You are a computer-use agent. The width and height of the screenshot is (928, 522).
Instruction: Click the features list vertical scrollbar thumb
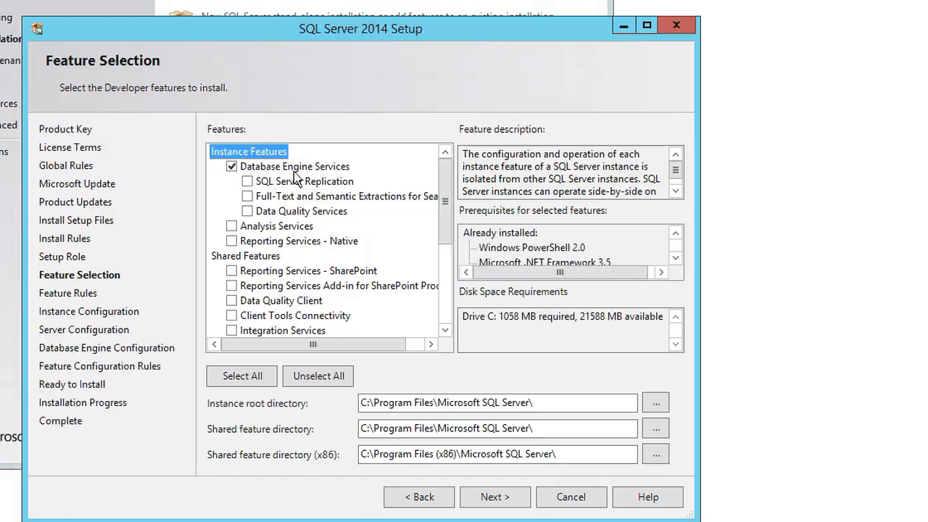(445, 201)
